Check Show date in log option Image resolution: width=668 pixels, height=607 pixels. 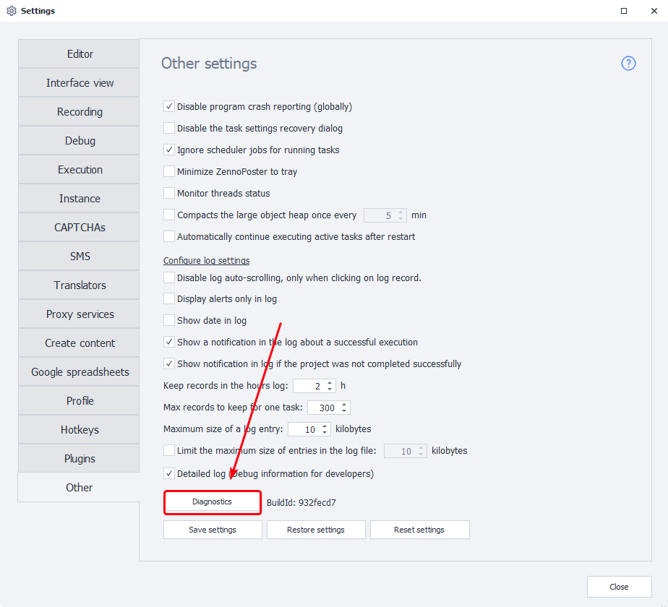tap(169, 320)
